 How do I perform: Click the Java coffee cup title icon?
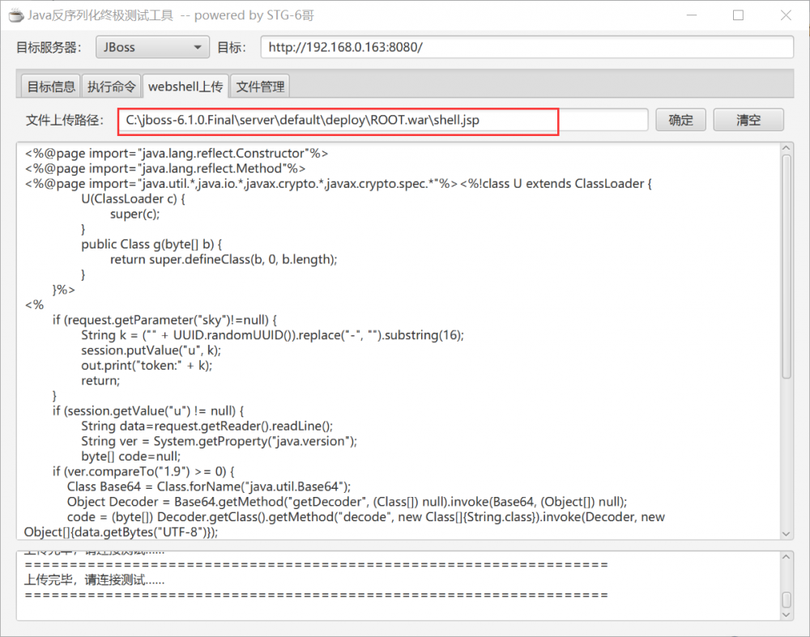tap(16, 15)
